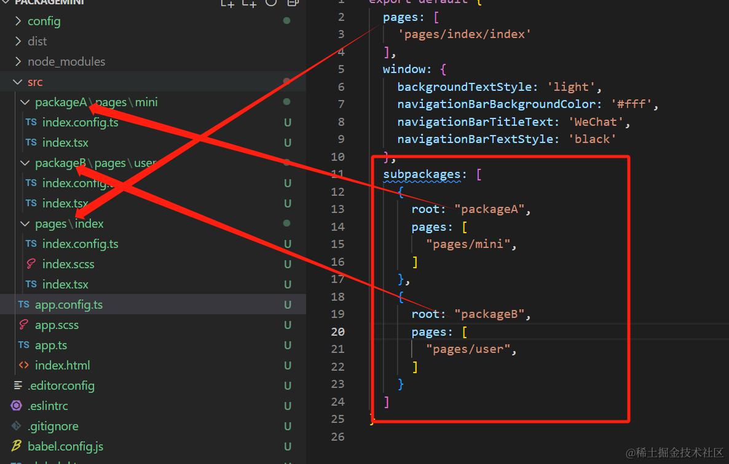Click line number 26 in the gutter

pyautogui.click(x=337, y=436)
